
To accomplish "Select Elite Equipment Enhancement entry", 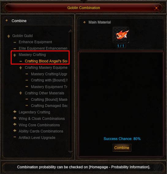I will (43, 49).
